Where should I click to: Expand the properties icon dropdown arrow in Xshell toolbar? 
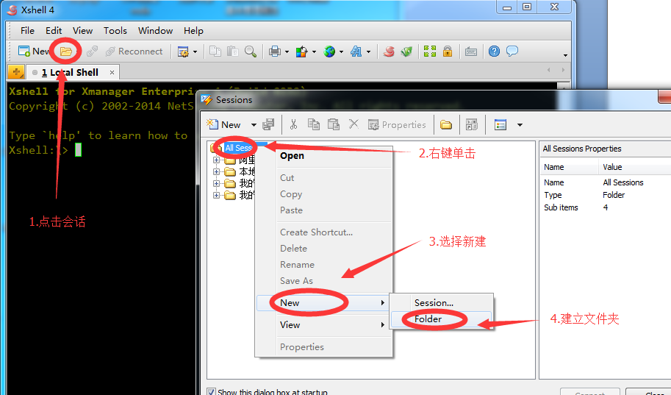(195, 52)
